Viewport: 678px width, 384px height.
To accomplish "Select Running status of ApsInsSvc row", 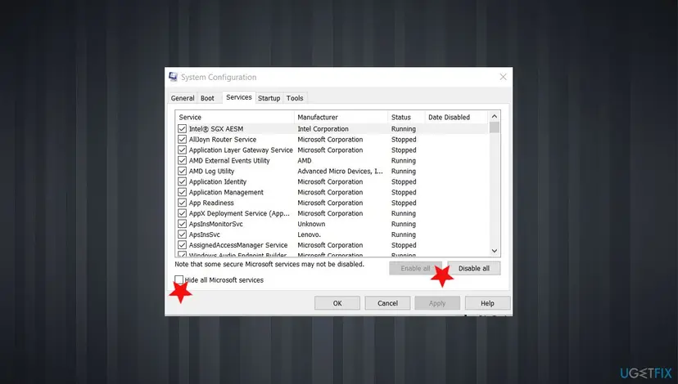I will point(404,234).
